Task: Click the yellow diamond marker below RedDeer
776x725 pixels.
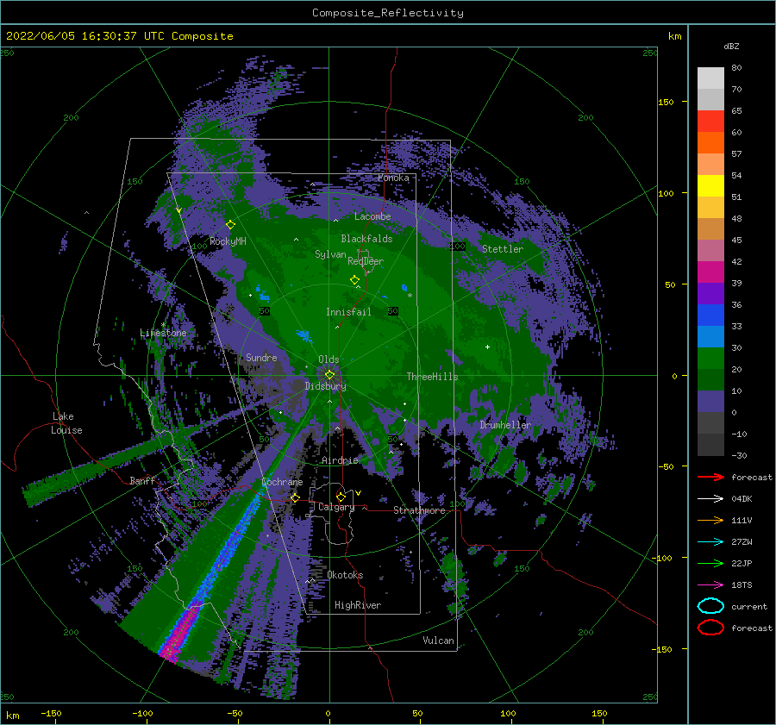Action: click(354, 280)
